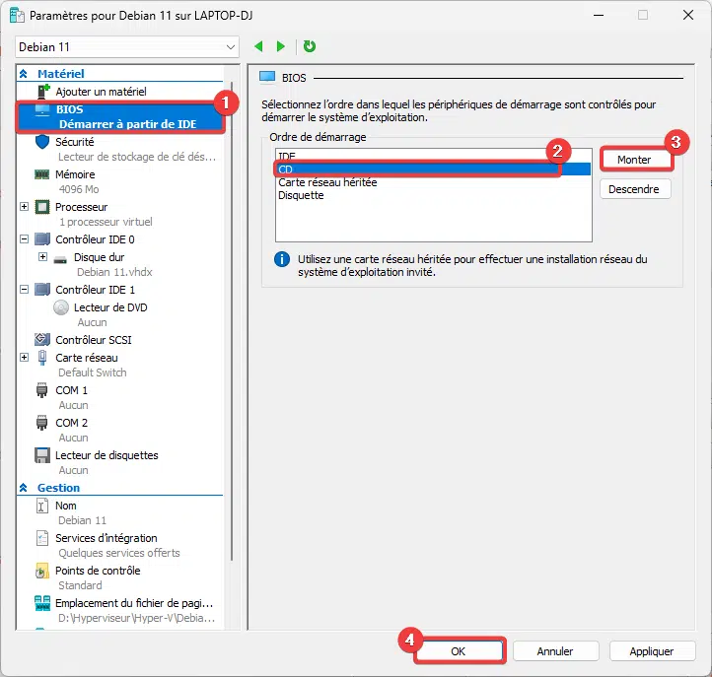Click the Carte réseau adapter icon
The height and width of the screenshot is (677, 712).
coord(42,358)
